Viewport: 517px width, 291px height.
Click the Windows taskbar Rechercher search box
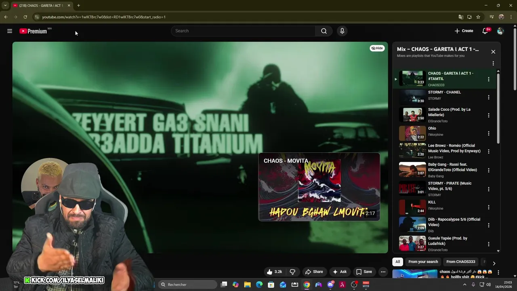(187, 285)
